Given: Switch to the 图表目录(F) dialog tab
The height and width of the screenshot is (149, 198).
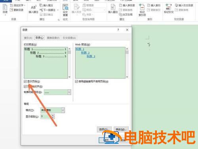Looking at the screenshot, I should [53, 38].
